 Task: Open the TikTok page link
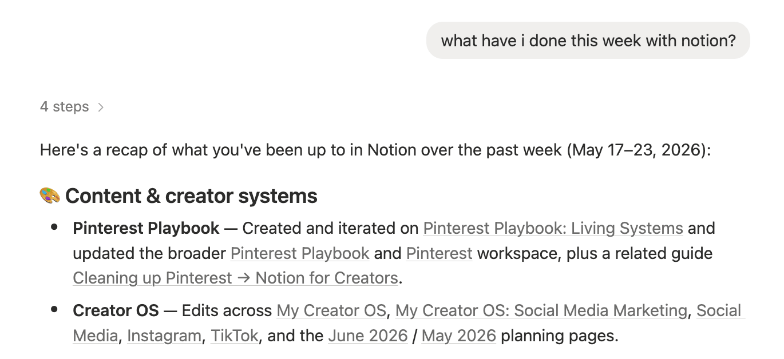pos(235,335)
